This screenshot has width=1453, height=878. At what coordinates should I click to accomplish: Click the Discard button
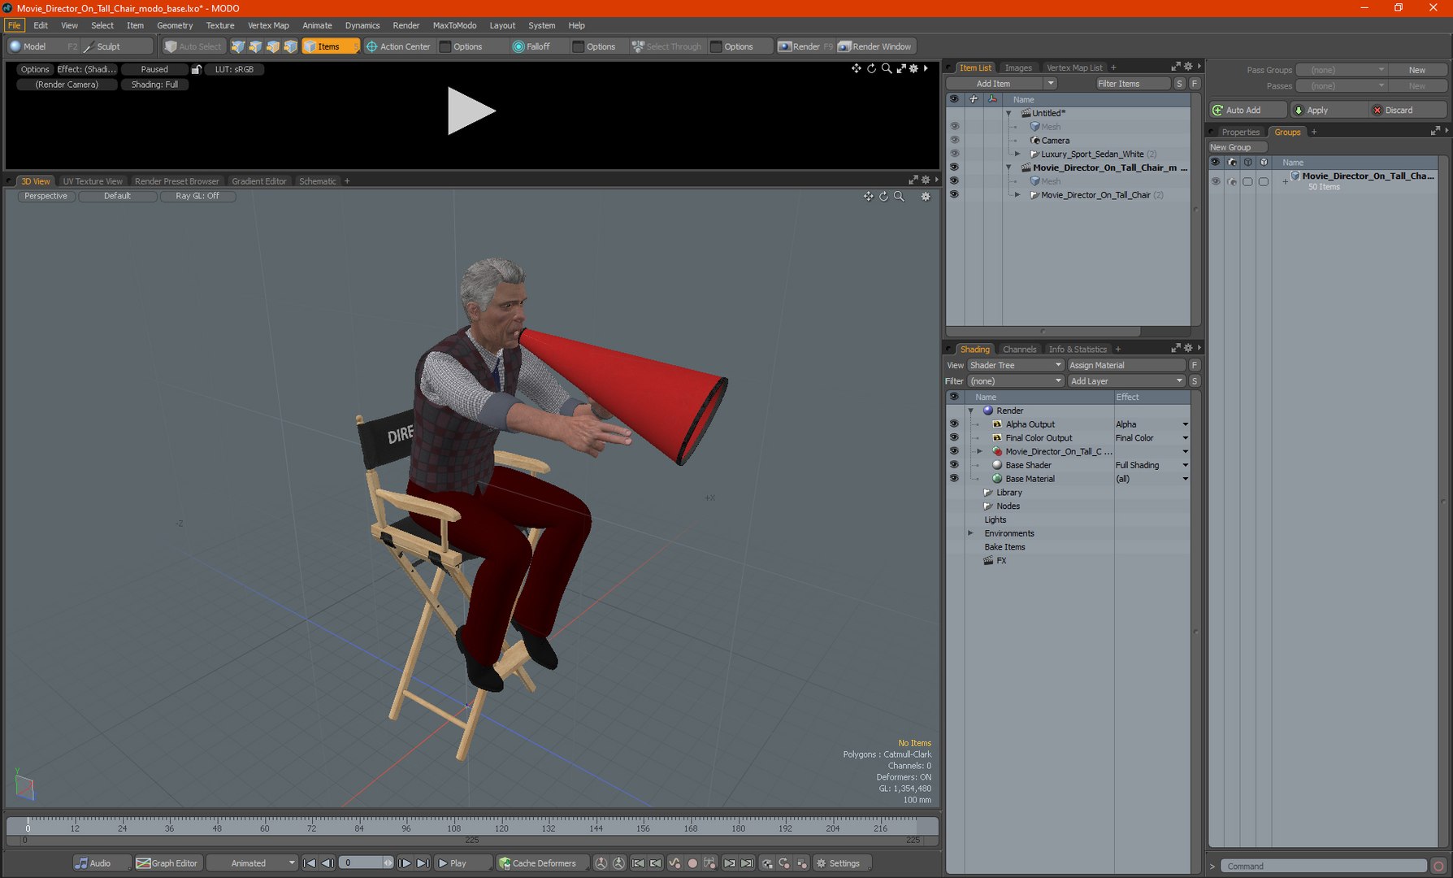click(x=1407, y=110)
